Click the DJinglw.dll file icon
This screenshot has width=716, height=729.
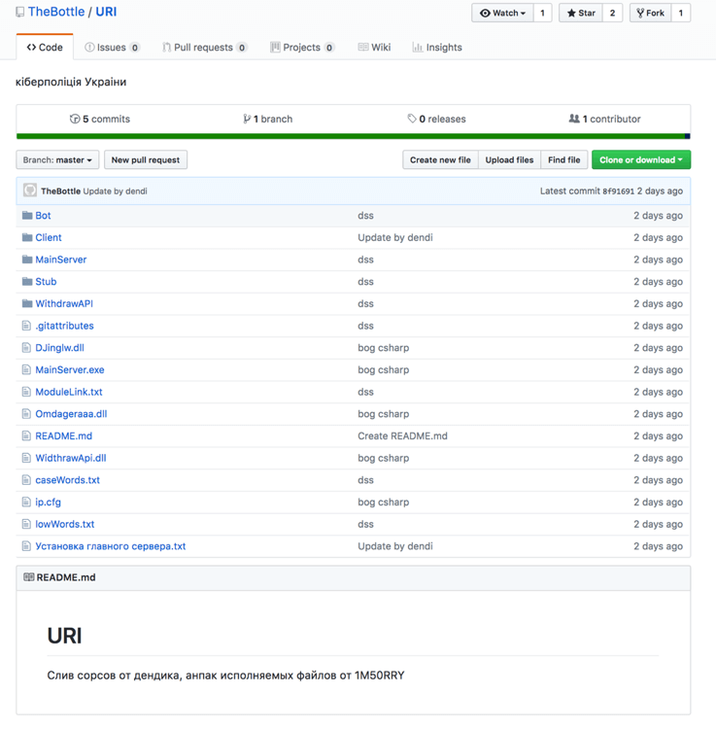tap(26, 348)
